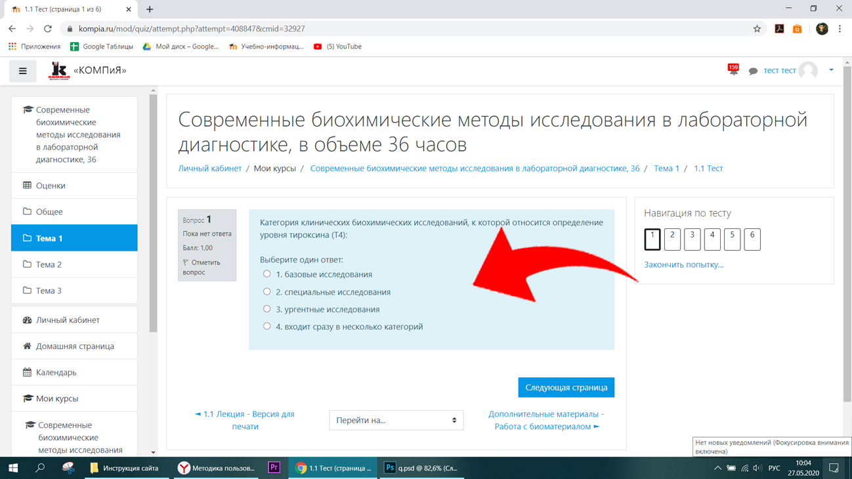The image size is (852, 479).
Task: Open Adobe Premiere from the taskbar
Action: click(x=274, y=468)
